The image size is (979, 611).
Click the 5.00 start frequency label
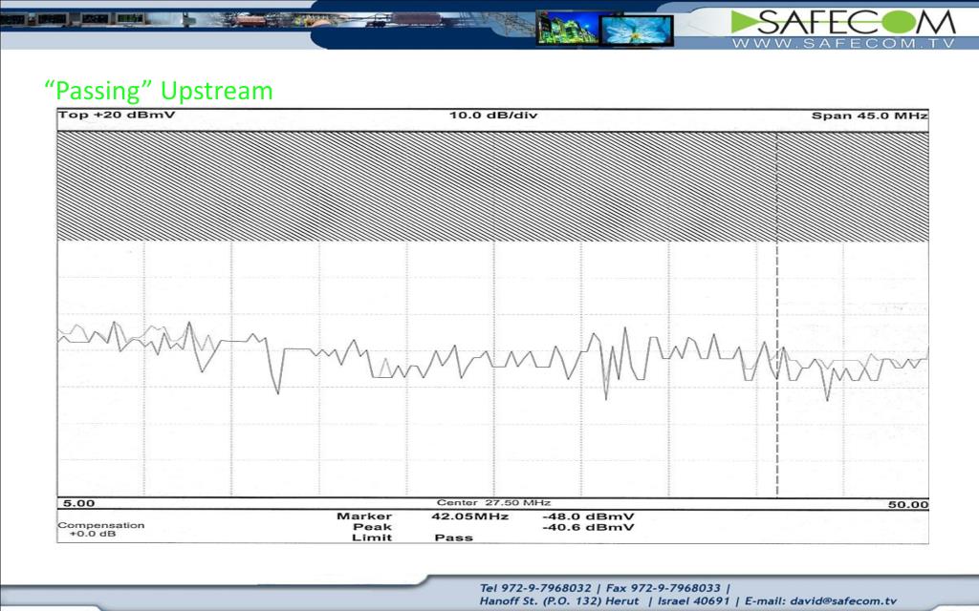click(x=78, y=503)
